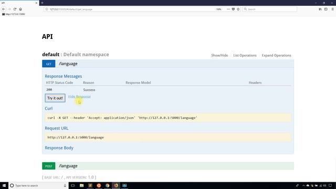This screenshot has width=336, height=189.
Task: Click the Response Body heading
Action: 59,148
